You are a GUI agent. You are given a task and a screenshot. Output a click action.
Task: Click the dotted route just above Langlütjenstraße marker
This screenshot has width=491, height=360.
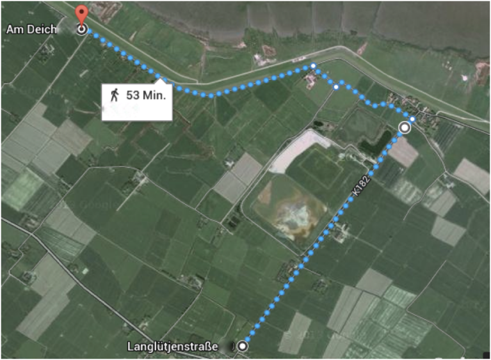pyautogui.click(x=252, y=333)
